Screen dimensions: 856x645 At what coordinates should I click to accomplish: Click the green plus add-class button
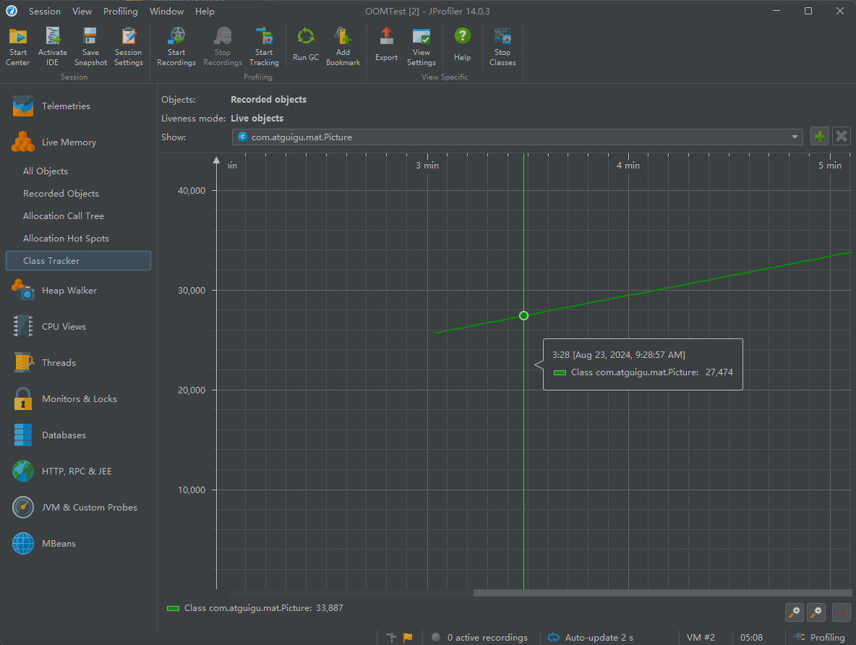click(x=819, y=136)
